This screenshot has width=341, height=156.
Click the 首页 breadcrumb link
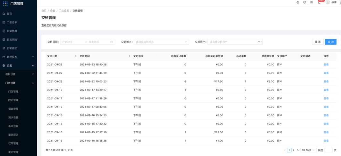(x=44, y=11)
